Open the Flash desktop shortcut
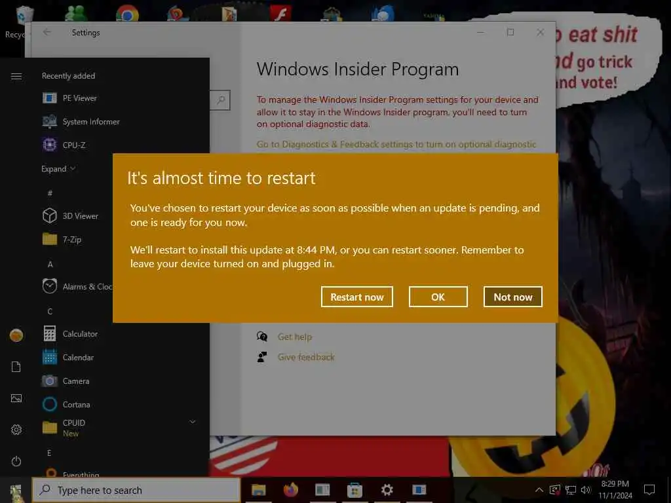The width and height of the screenshot is (671, 503). click(280, 14)
